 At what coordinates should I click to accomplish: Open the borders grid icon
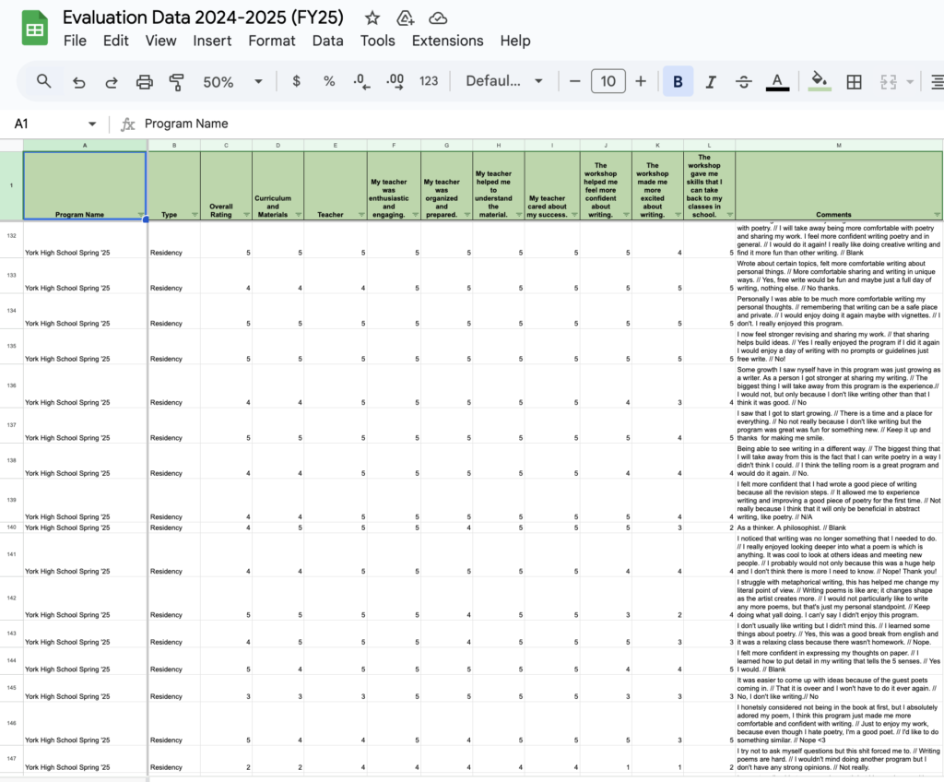(x=855, y=81)
